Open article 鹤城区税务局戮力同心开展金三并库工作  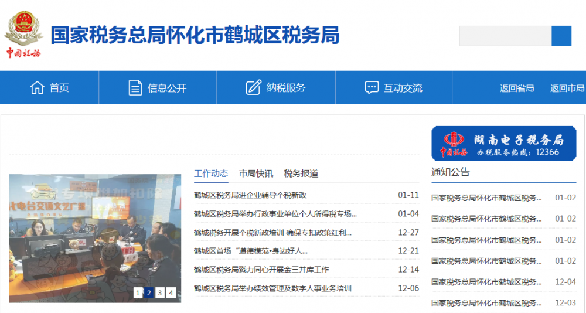(261, 270)
